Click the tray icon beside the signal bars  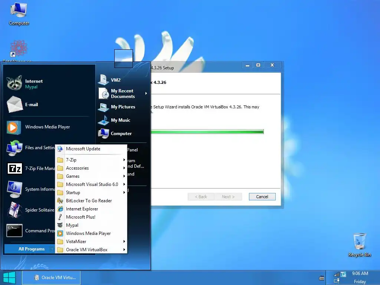click(x=343, y=274)
